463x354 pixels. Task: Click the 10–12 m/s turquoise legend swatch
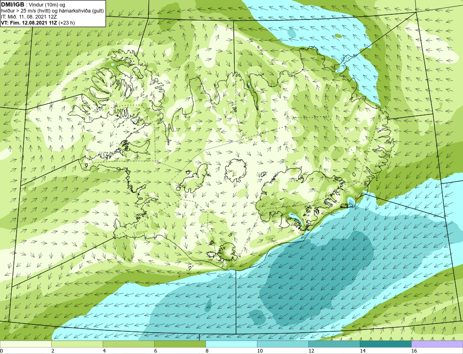pyautogui.click(x=282, y=344)
